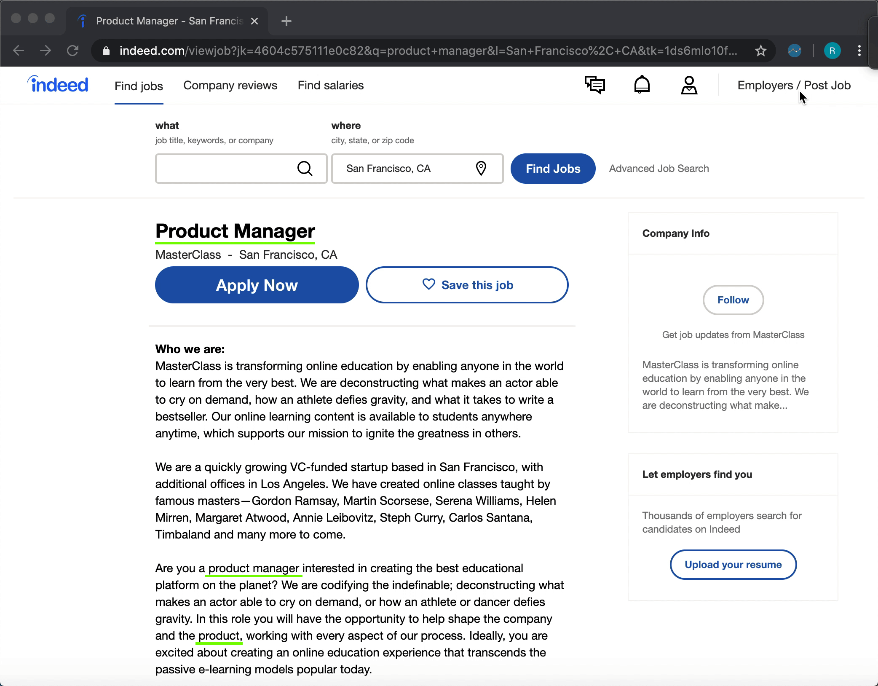Open the Indeed messages icon

[595, 85]
